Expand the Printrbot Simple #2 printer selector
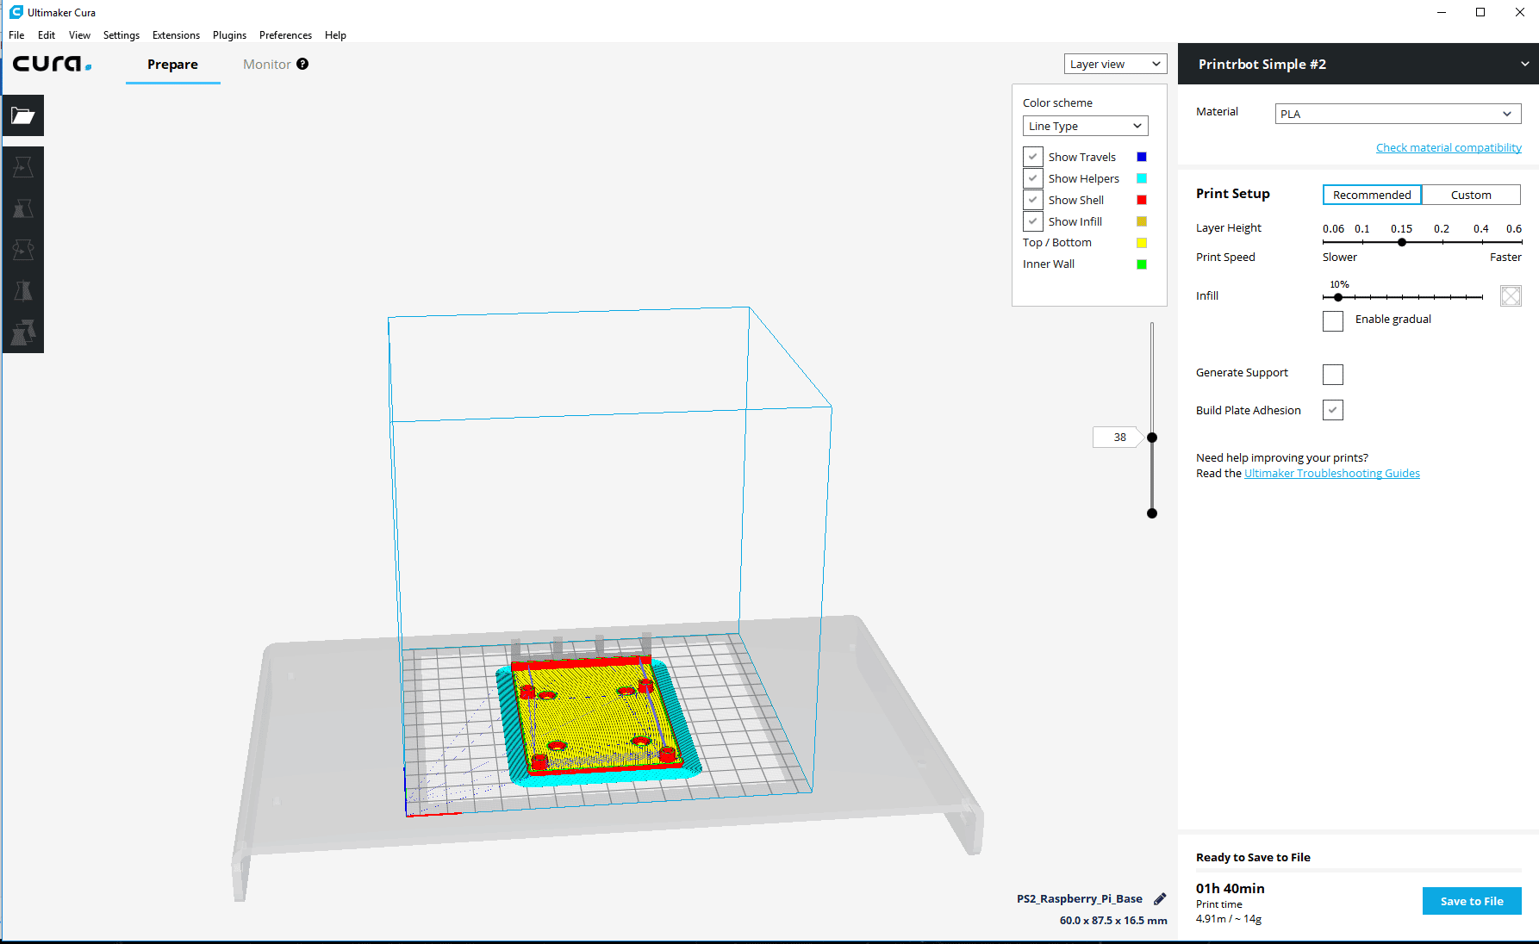Image resolution: width=1539 pixels, height=944 pixels. pos(1358,64)
